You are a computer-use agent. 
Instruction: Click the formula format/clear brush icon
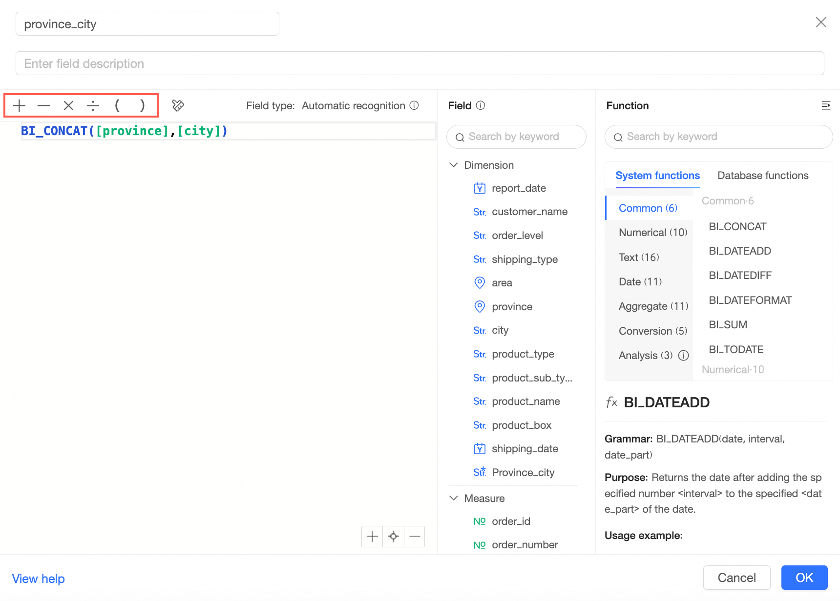(x=178, y=105)
